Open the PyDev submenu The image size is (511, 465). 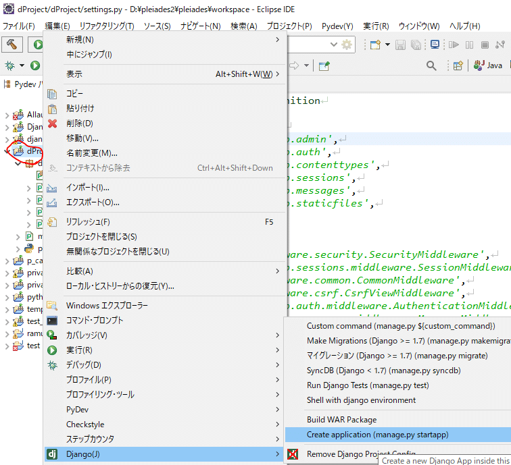pyautogui.click(x=165, y=410)
